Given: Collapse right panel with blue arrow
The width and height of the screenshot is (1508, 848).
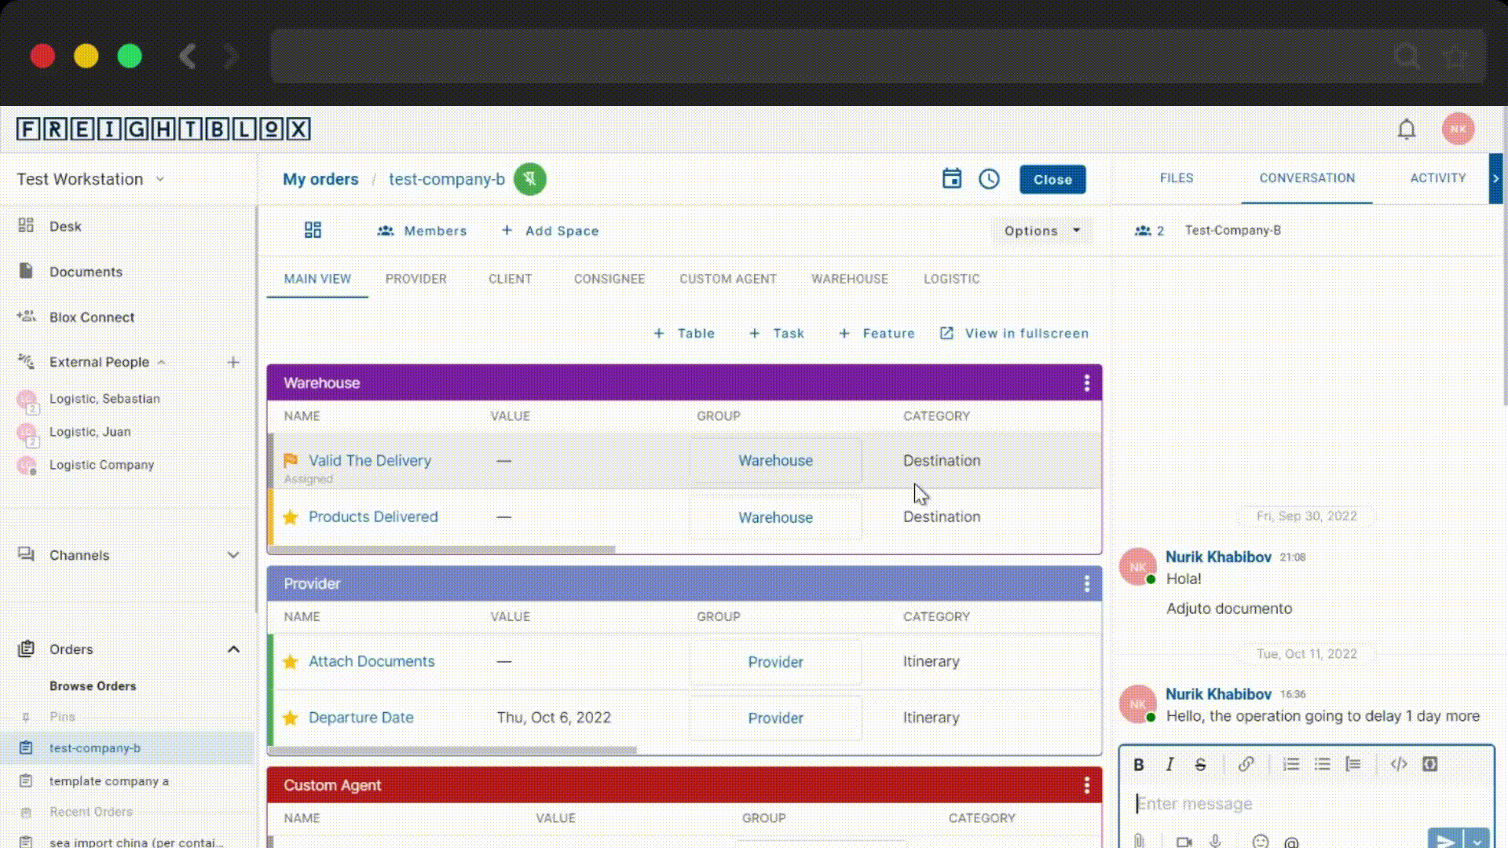Looking at the screenshot, I should (x=1495, y=178).
